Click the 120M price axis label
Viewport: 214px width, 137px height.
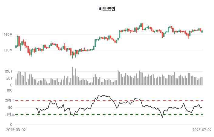(x=8, y=50)
